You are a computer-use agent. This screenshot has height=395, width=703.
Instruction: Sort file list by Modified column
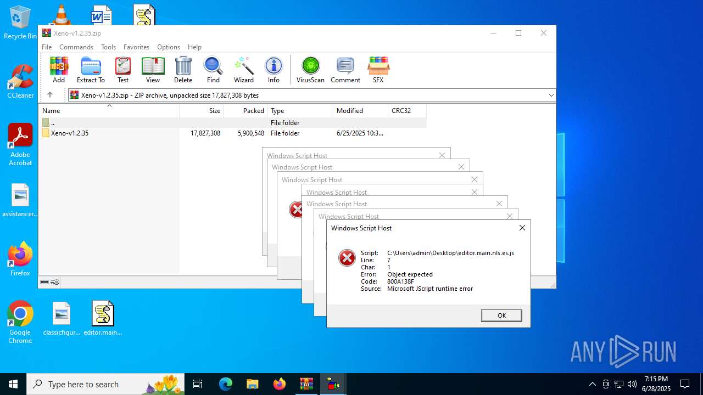click(361, 110)
